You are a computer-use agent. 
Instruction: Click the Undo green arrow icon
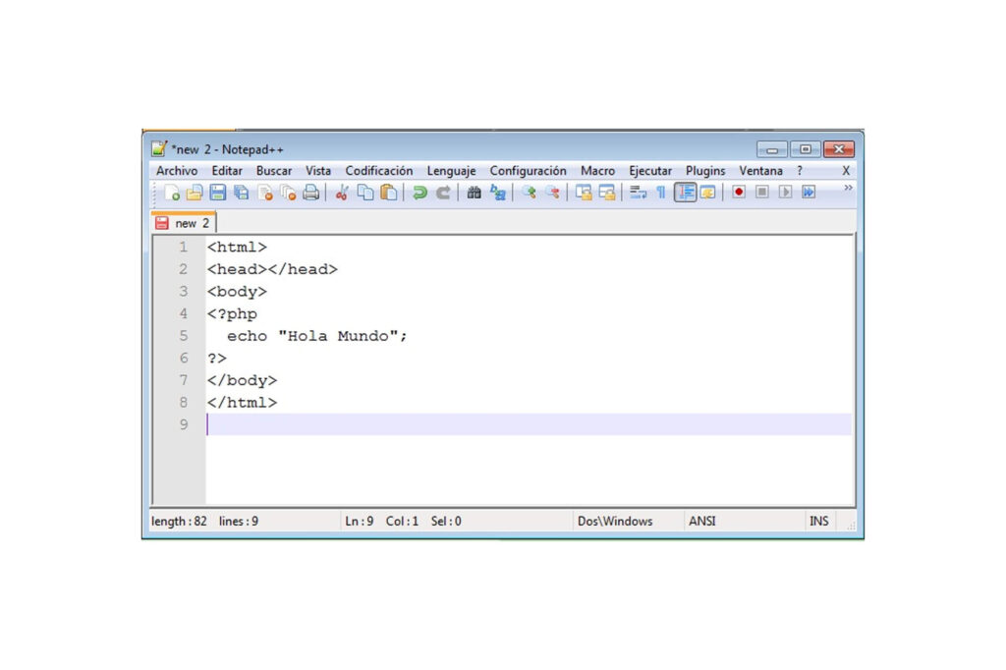419,193
